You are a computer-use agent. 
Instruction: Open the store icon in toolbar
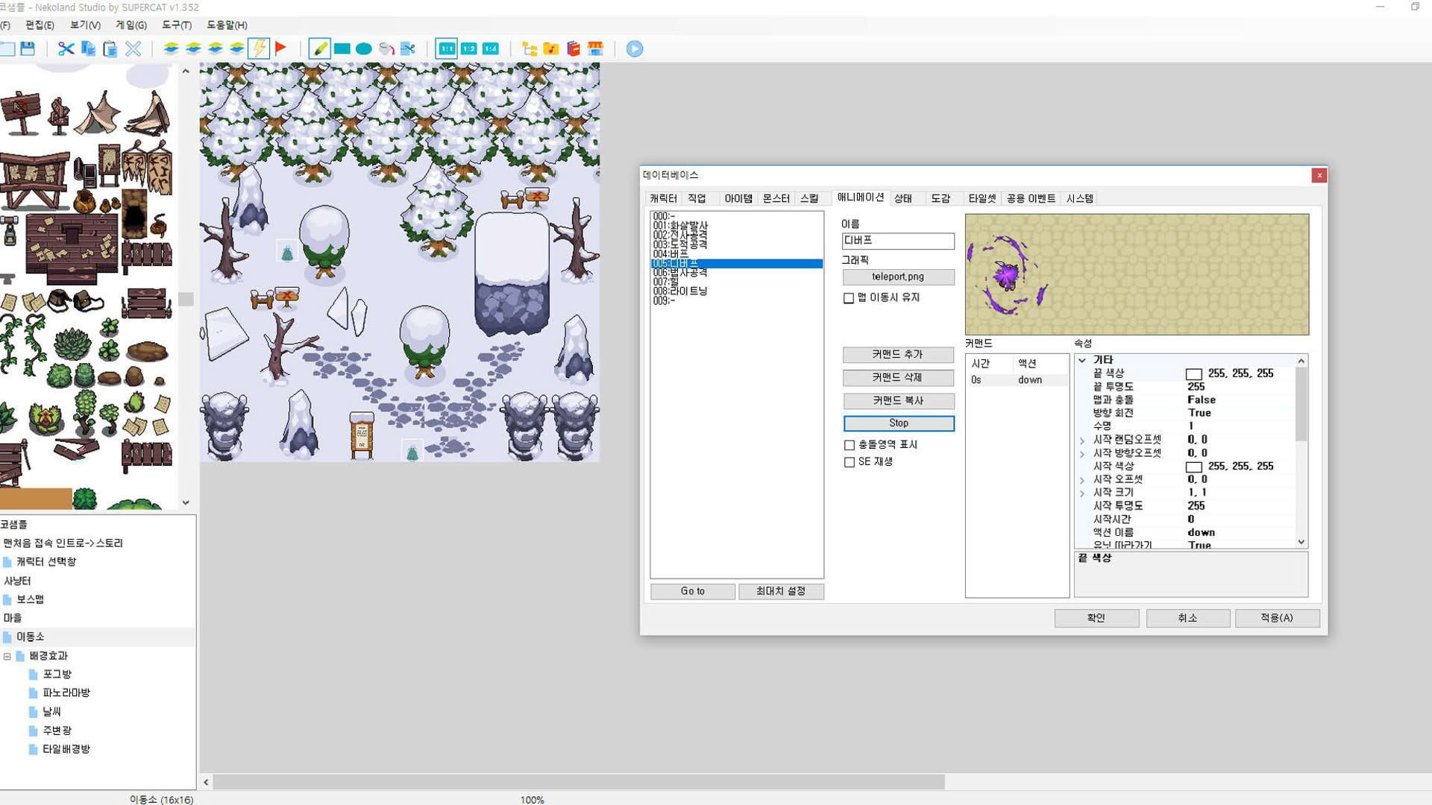(x=595, y=48)
